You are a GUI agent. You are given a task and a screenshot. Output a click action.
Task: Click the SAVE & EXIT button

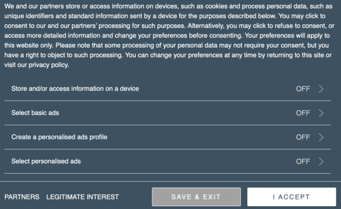196,197
